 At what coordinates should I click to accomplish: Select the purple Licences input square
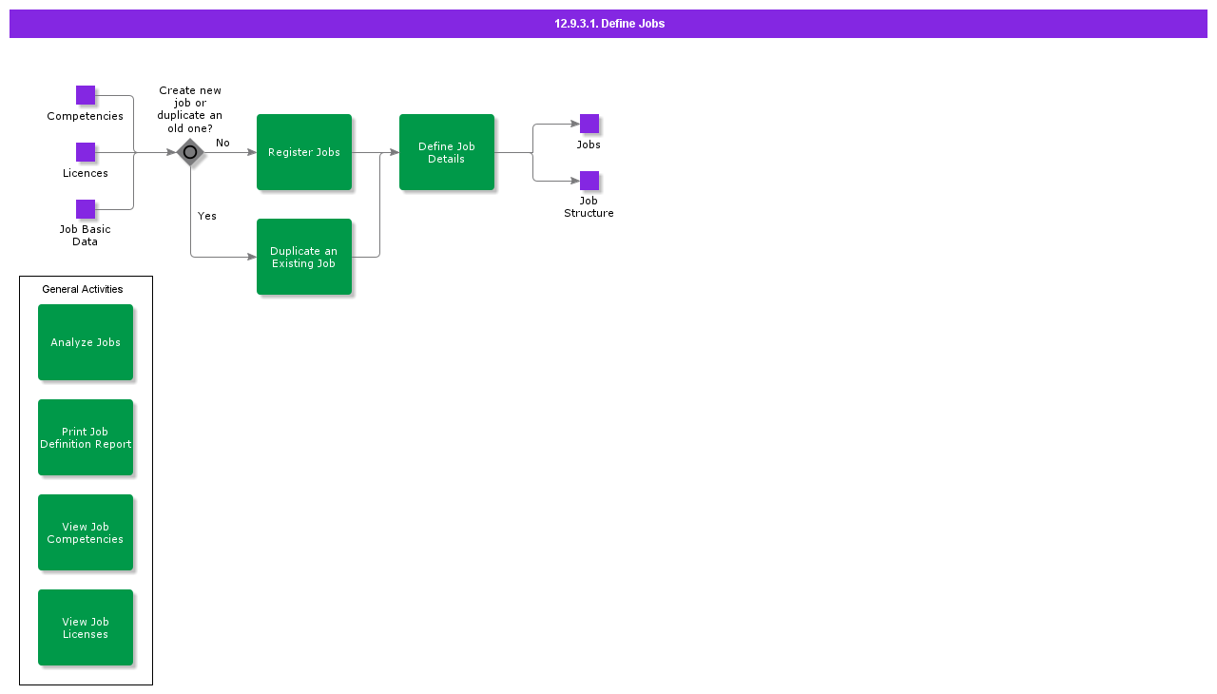coord(86,152)
